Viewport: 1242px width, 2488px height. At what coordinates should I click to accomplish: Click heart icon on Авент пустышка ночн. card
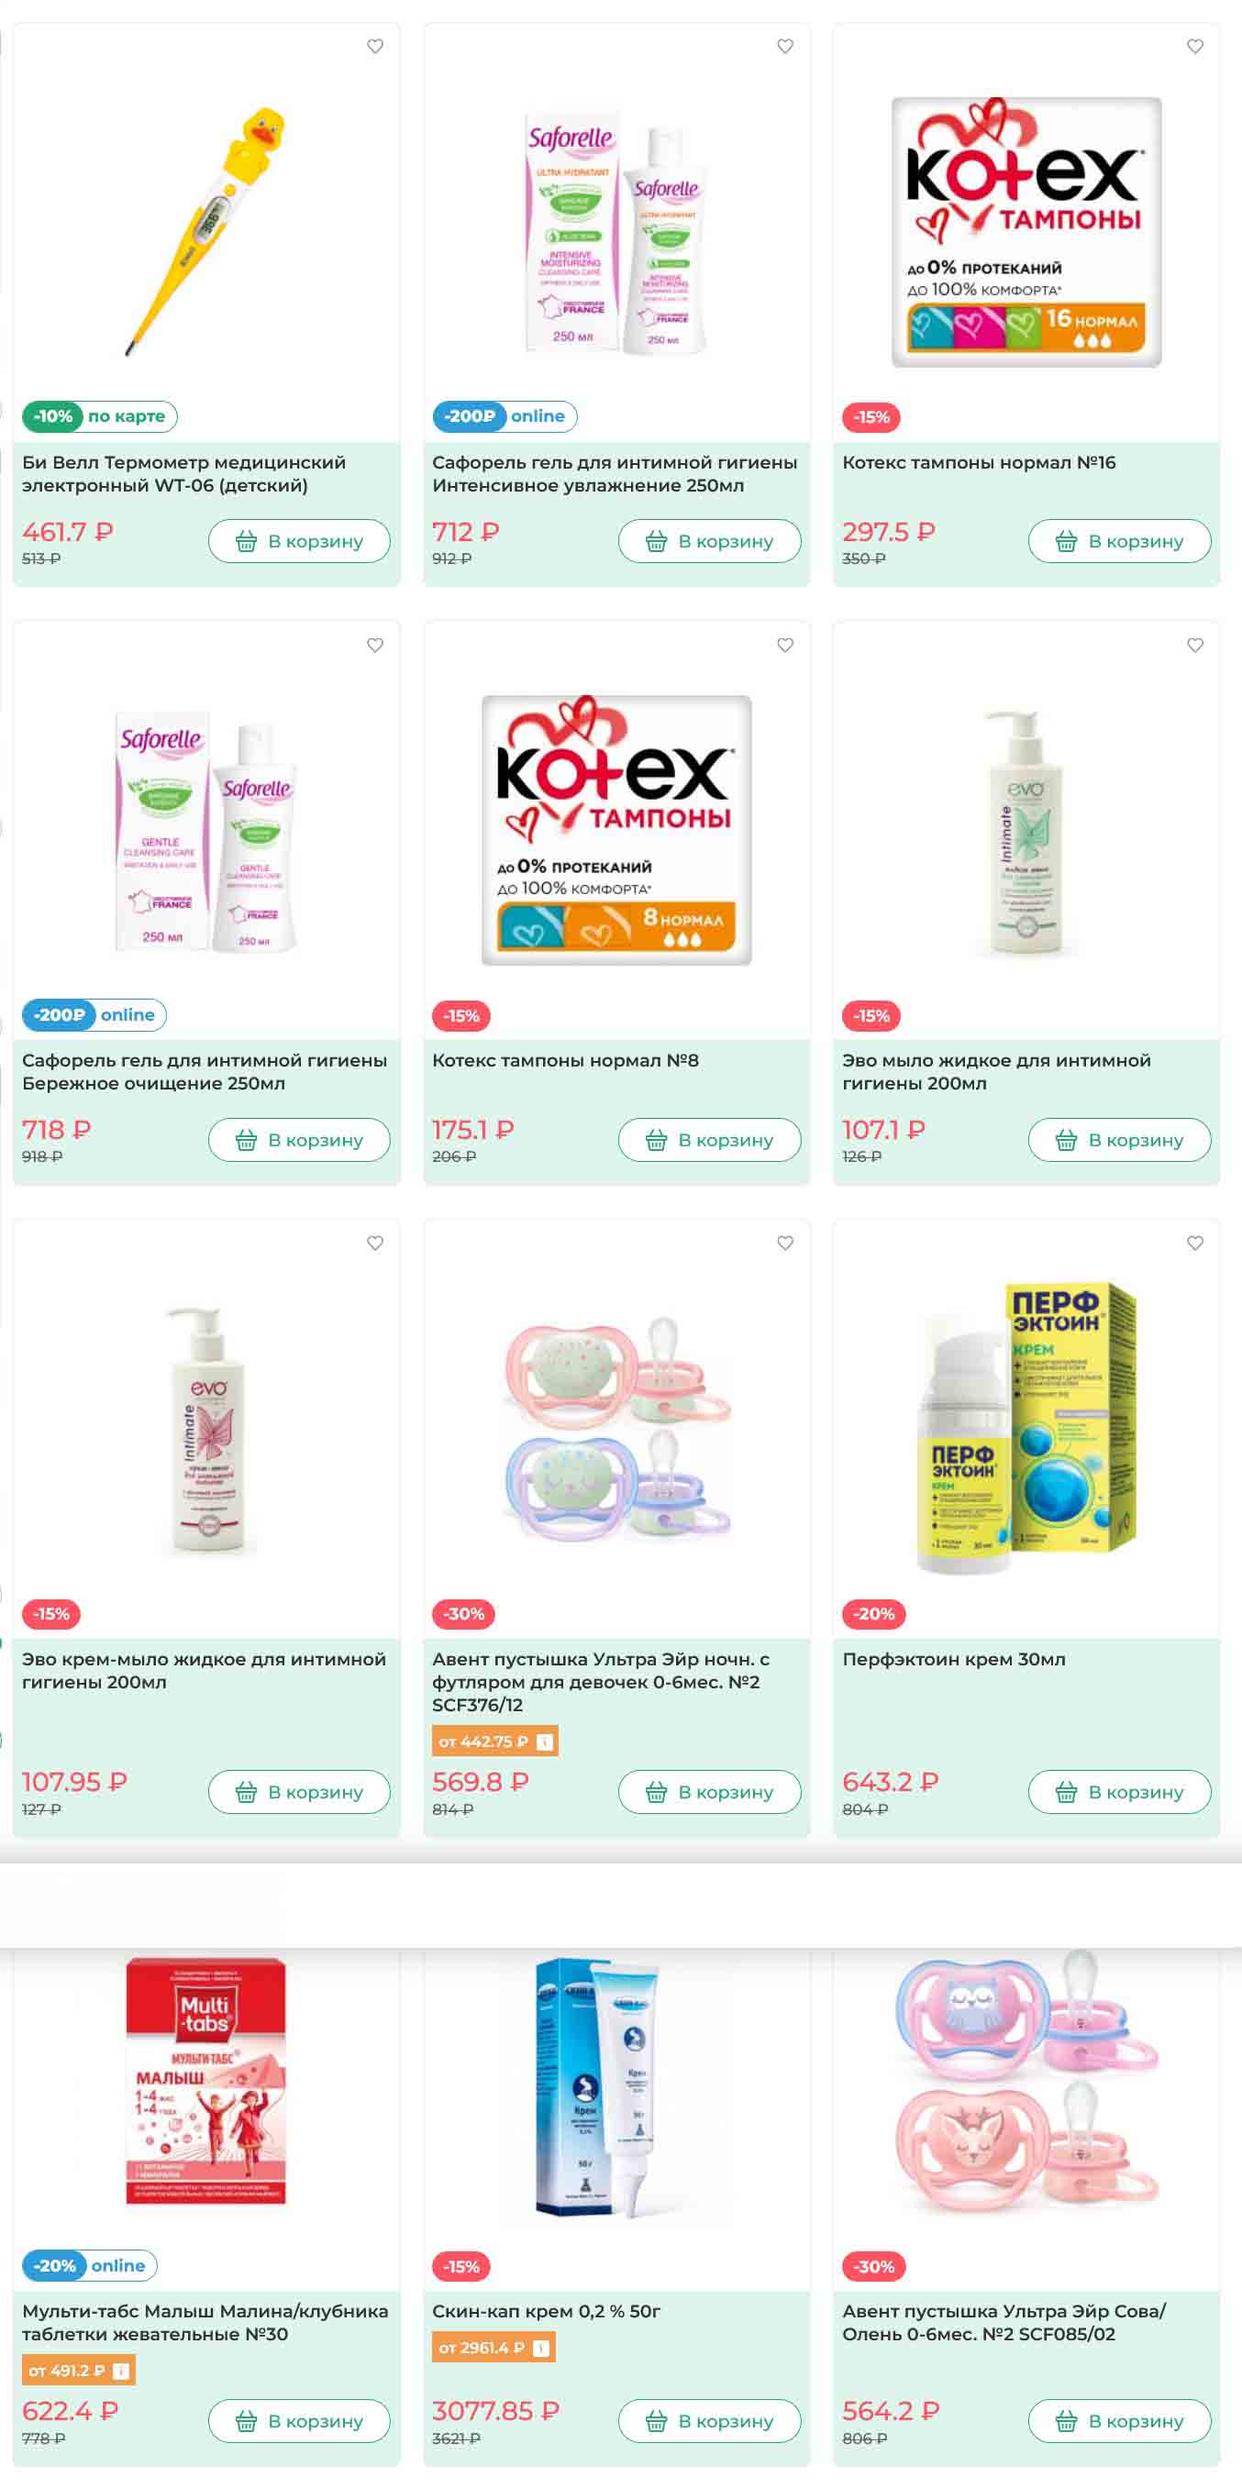click(785, 1243)
